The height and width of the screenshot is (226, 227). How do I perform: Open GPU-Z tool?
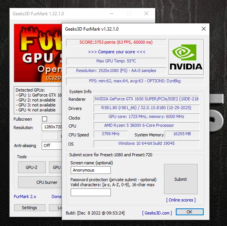pyautogui.click(x=32, y=167)
